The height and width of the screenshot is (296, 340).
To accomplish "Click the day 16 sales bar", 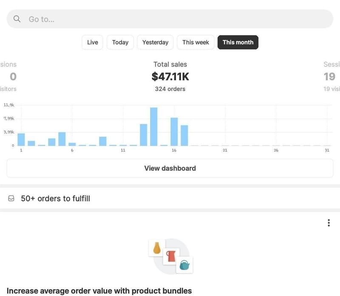I will pos(174,132).
